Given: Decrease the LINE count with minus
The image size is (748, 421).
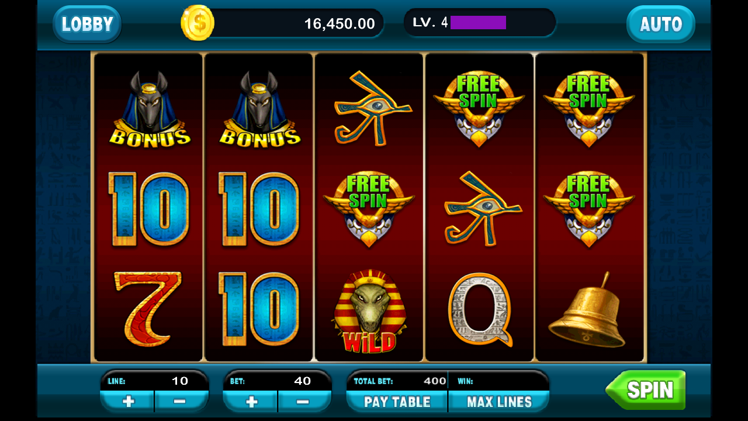Looking at the screenshot, I should [x=181, y=402].
